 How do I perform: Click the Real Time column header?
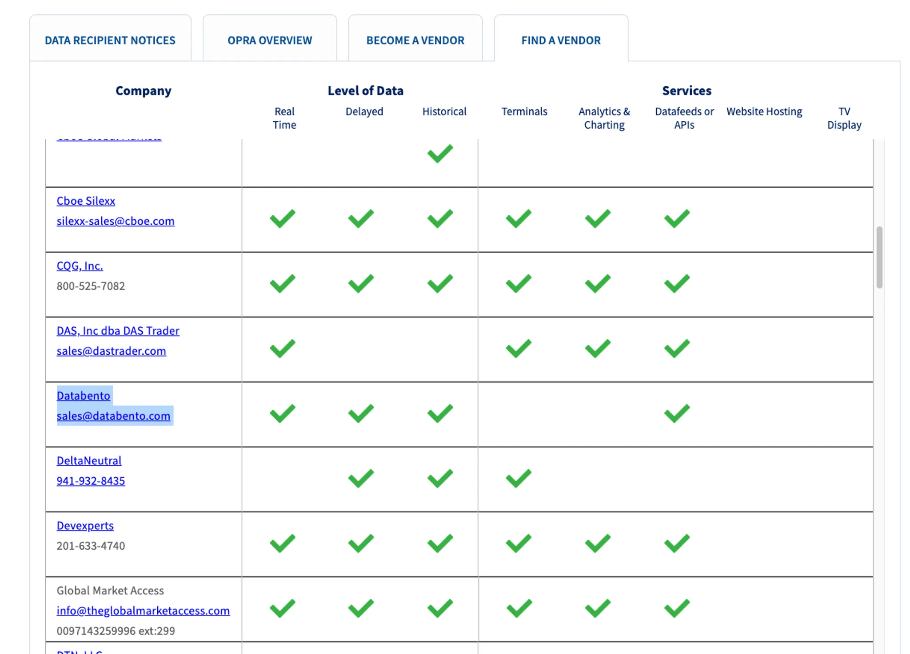[284, 118]
